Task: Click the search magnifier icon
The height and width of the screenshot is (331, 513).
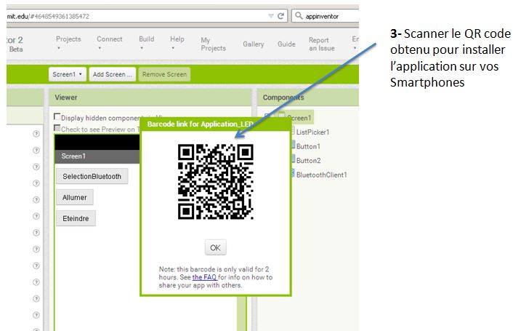Action: [x=299, y=15]
